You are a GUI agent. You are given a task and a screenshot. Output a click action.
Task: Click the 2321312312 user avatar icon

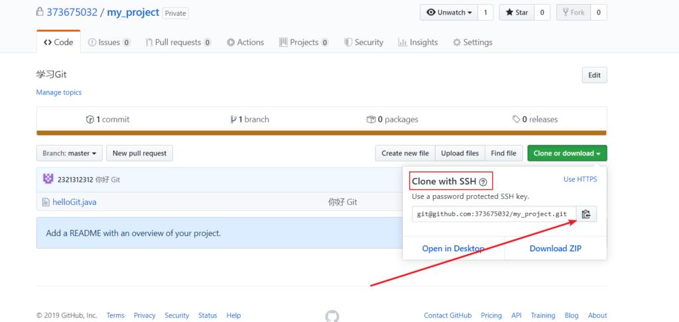tap(48, 179)
